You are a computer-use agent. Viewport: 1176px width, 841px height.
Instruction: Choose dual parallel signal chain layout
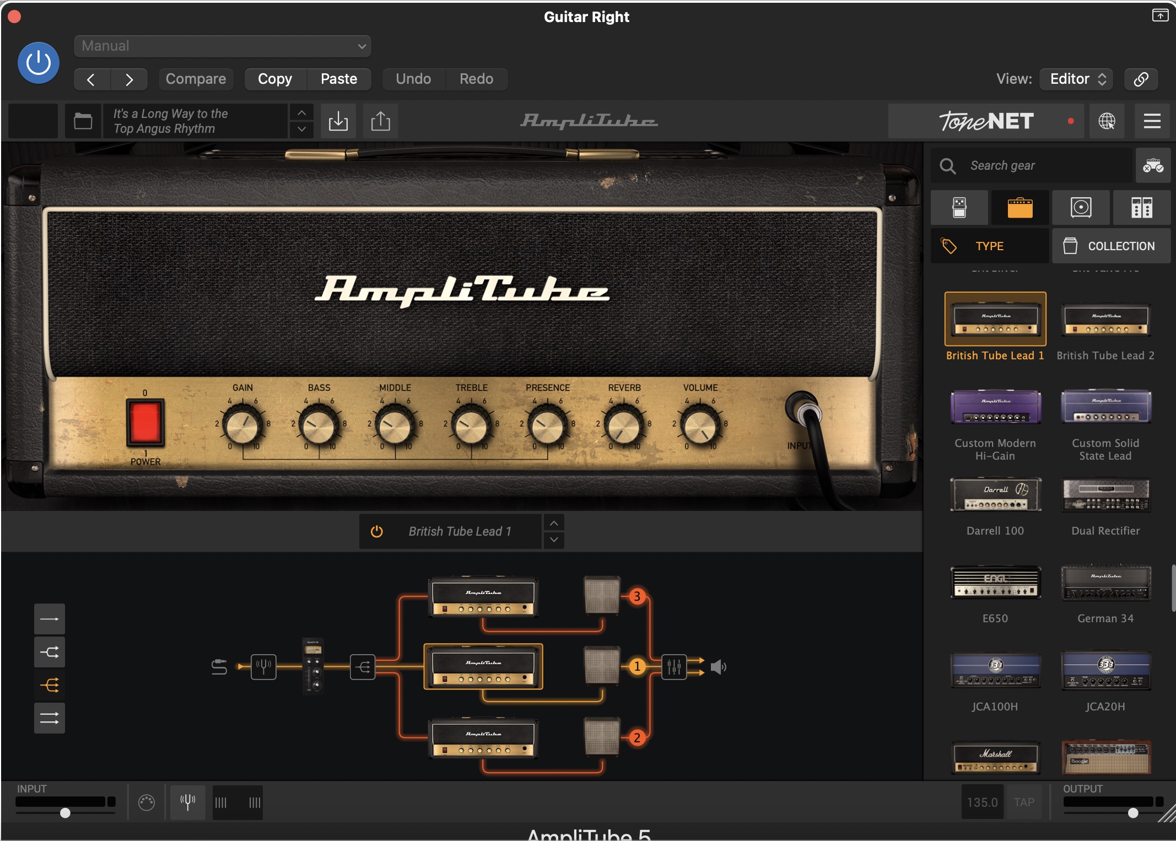pos(50,718)
